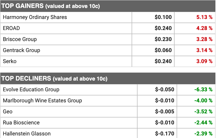Click EROAD's 4.28 % change
Viewport: 218px width, 138px height.
[204, 28]
